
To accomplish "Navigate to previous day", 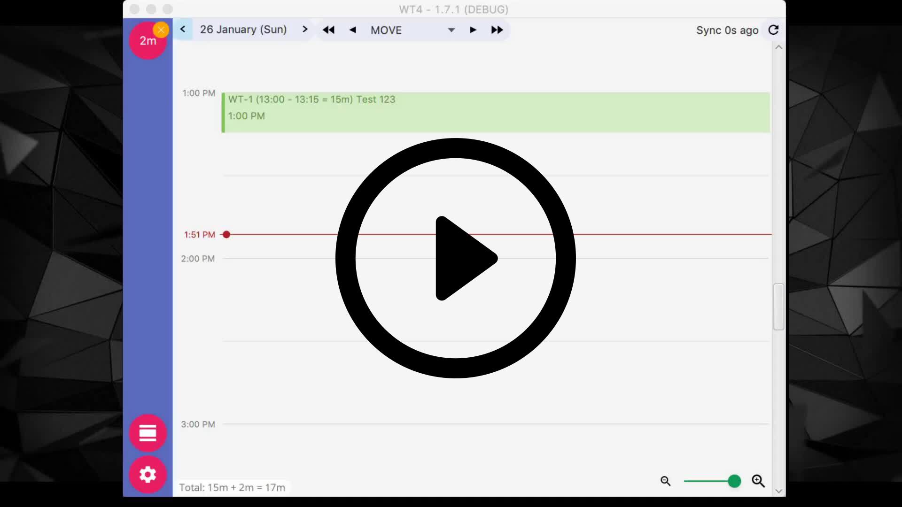I will click(x=183, y=30).
